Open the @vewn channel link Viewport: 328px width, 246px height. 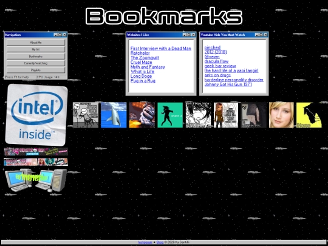point(212,56)
